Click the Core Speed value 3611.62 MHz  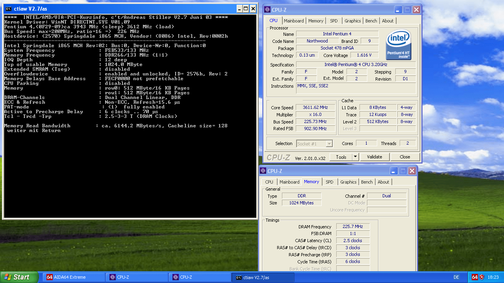(315, 107)
